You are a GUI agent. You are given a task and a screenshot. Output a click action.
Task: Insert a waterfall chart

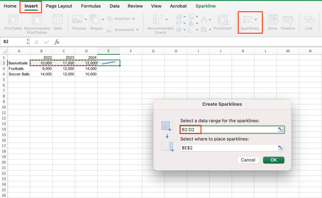204,19
